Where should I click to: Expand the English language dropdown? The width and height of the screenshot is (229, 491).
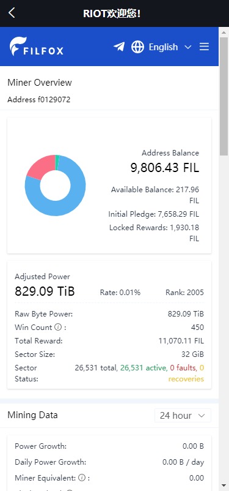coord(170,47)
